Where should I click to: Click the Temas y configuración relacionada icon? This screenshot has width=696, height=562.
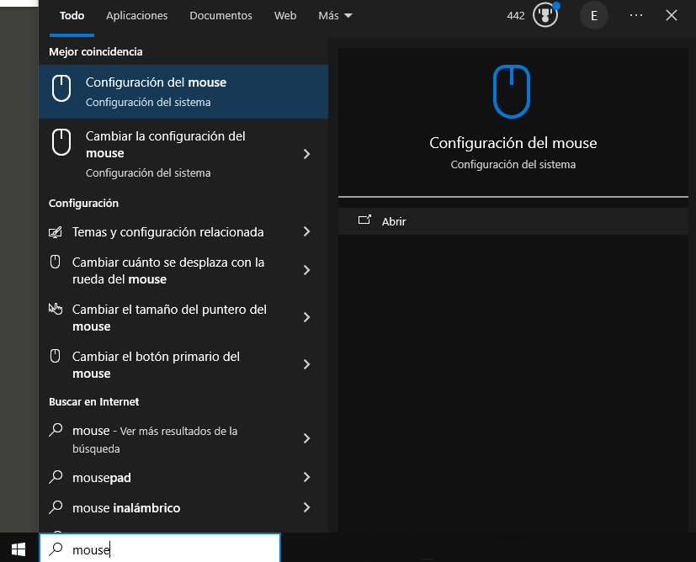56,232
